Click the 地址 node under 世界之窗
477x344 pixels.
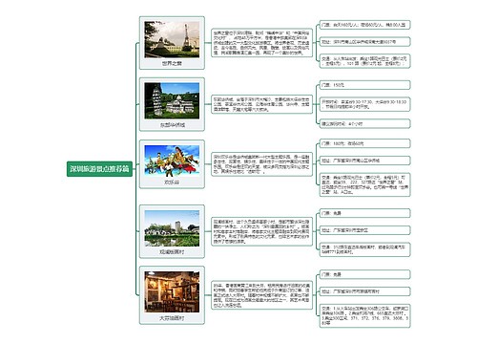(x=364, y=42)
